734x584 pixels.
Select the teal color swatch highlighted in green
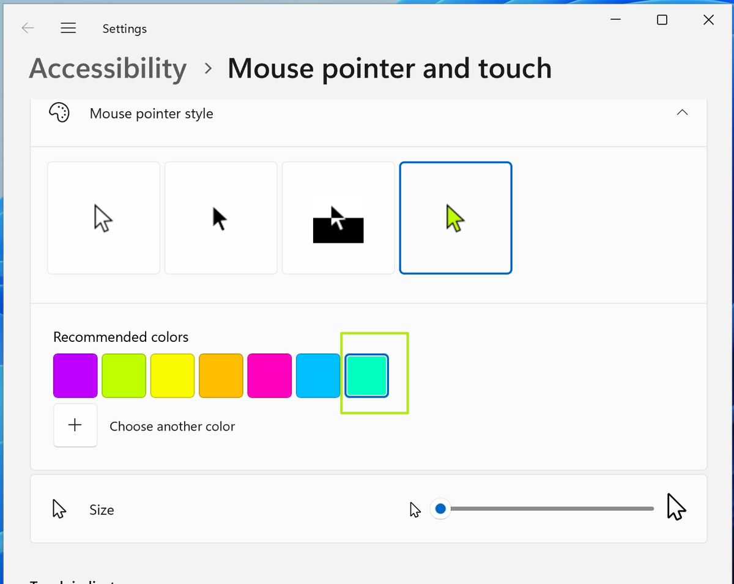[x=366, y=375]
